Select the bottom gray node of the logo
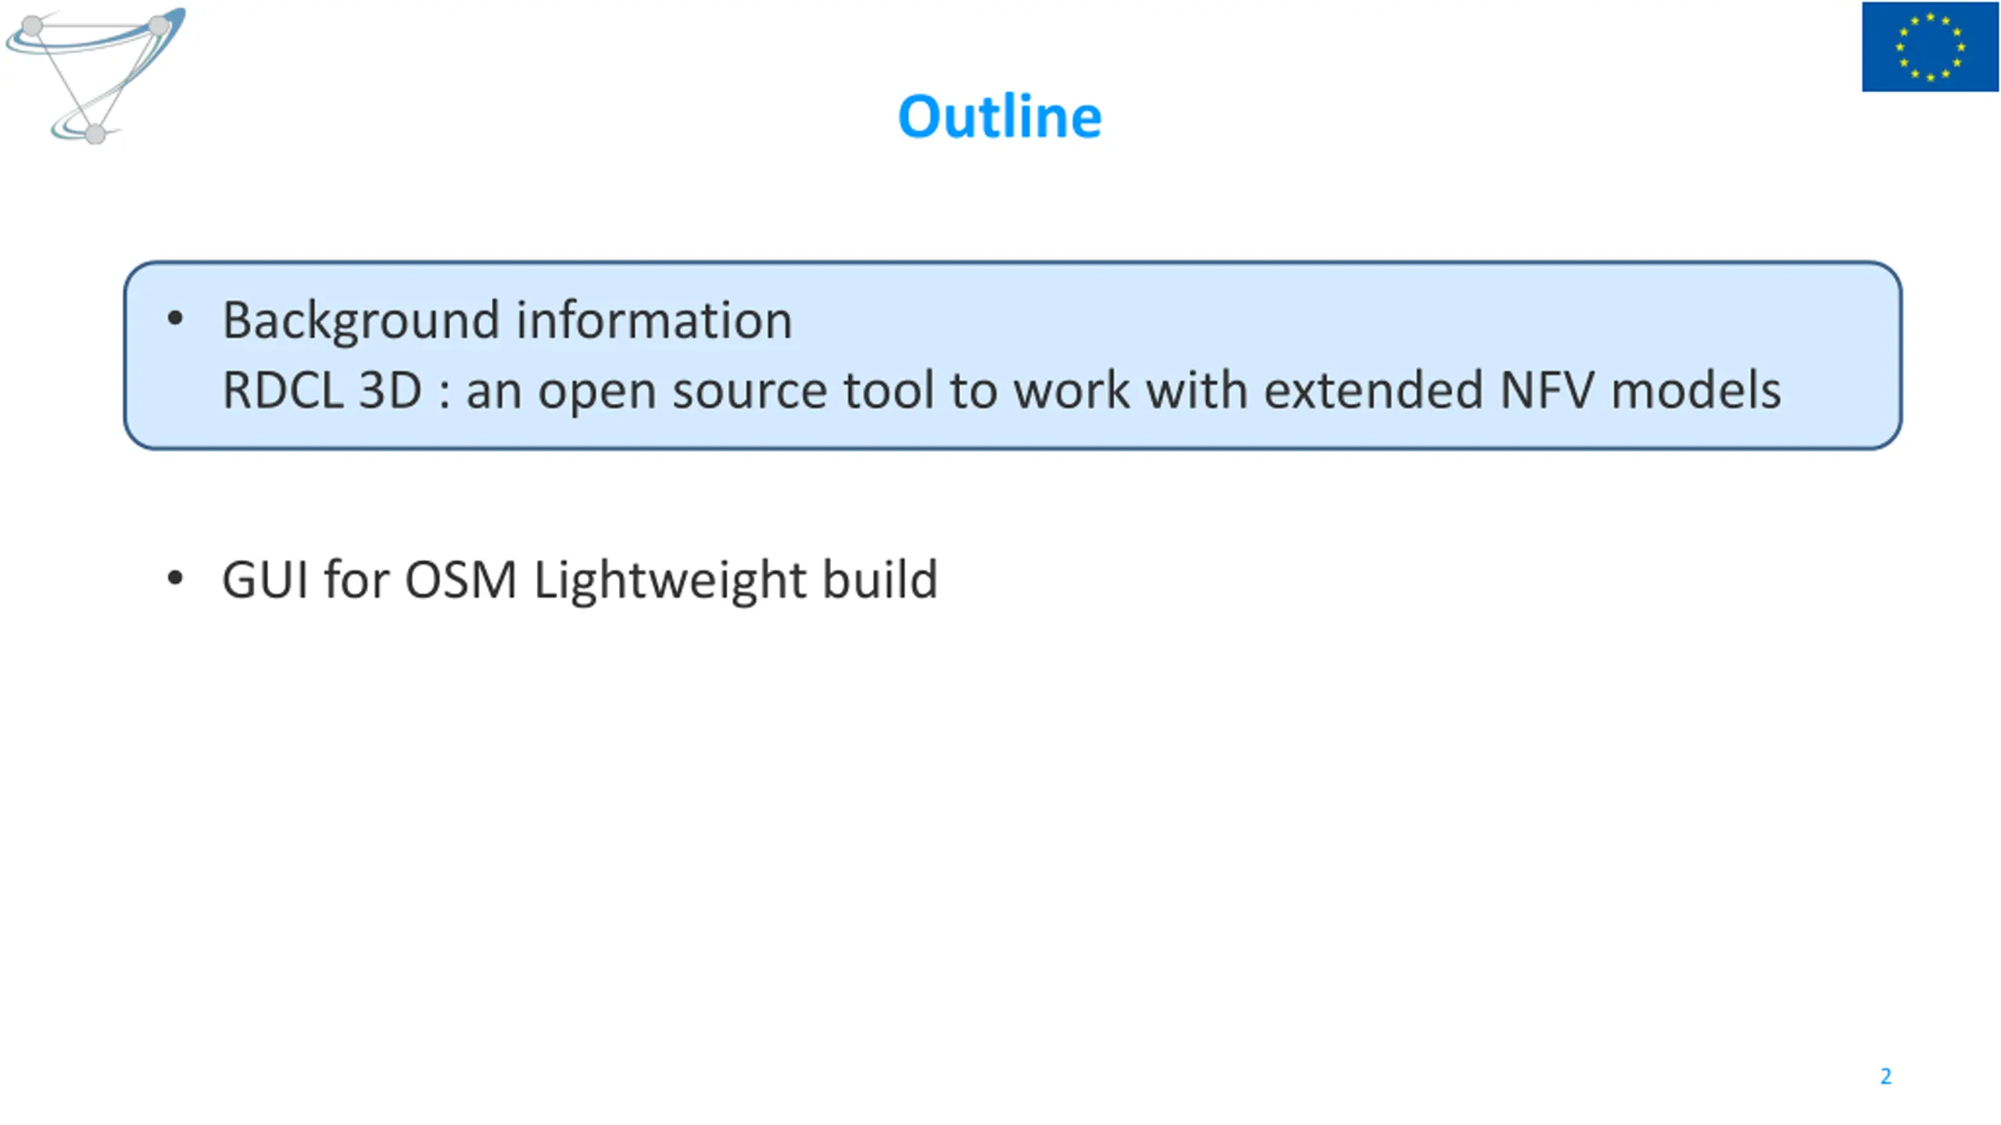This screenshot has height=1125, width=2001. tap(95, 134)
